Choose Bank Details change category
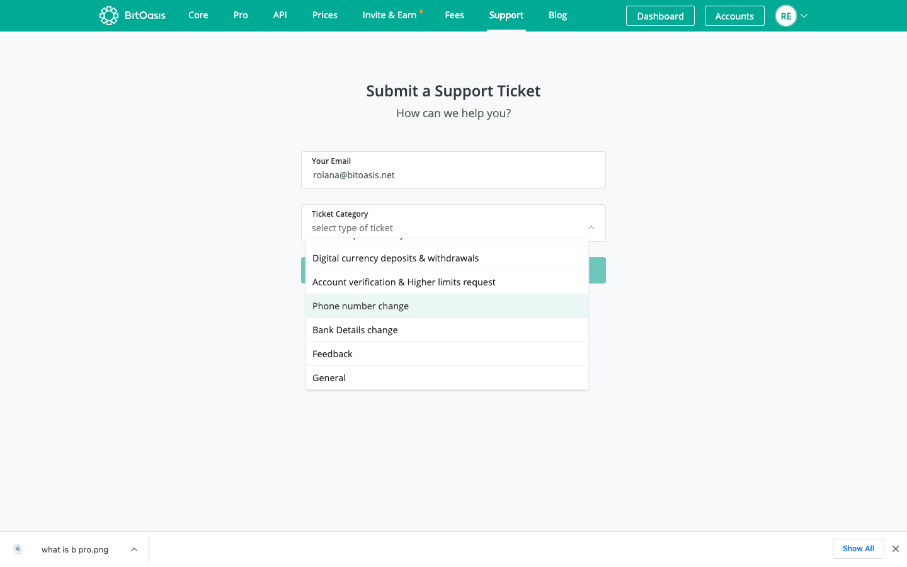 click(447, 330)
